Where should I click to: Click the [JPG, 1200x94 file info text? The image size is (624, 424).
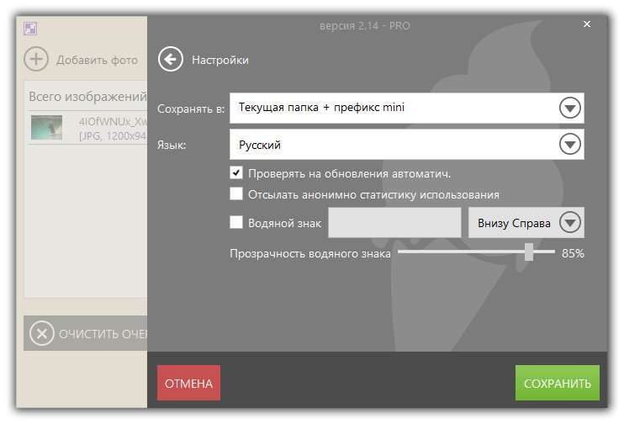113,136
